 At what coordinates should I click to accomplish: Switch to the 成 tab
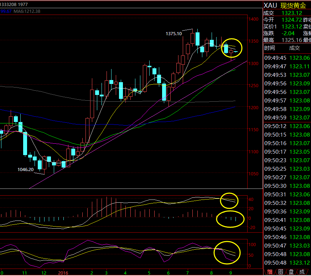tap(302, 272)
